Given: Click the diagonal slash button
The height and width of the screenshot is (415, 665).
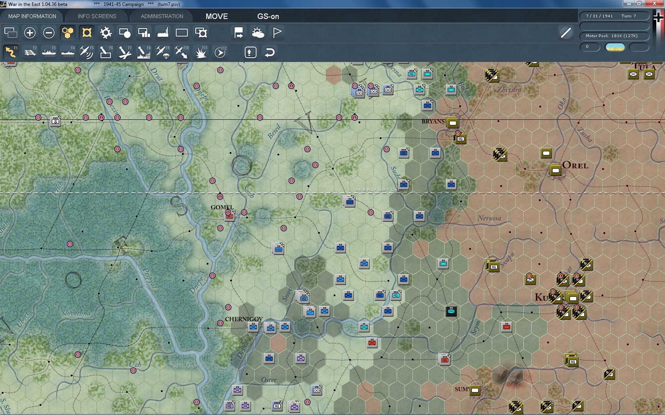Looking at the screenshot, I should [566, 32].
